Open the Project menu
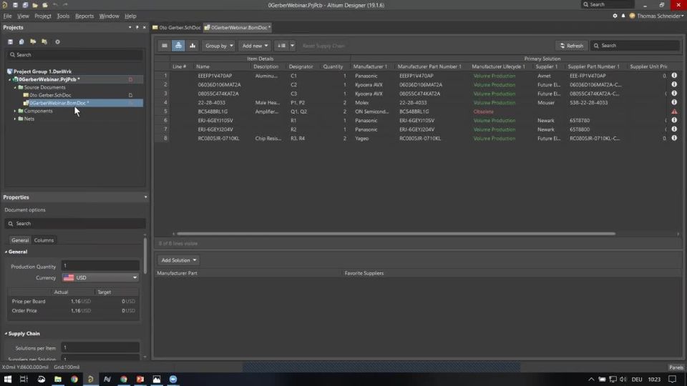This screenshot has height=386, width=687. pos(42,16)
